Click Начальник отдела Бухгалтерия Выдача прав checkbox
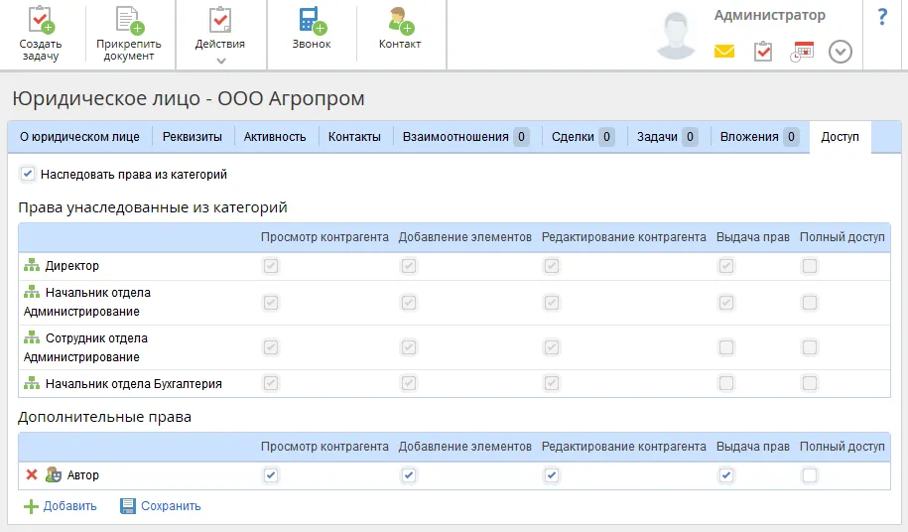 tap(726, 383)
